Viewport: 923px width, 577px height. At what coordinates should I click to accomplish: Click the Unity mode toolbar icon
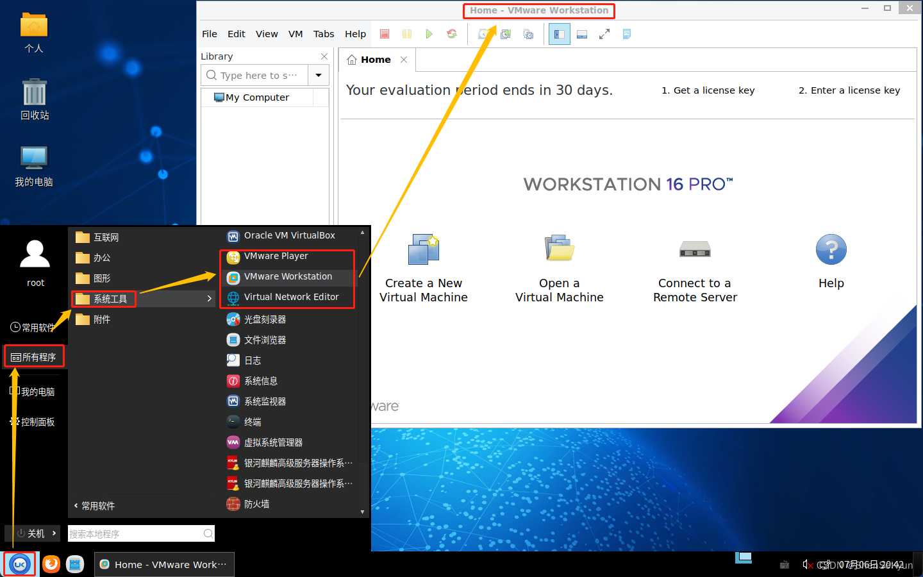[627, 34]
